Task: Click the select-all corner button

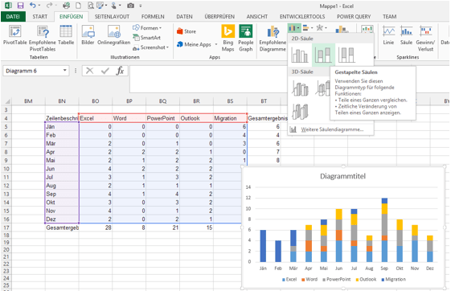Action: click(7, 101)
